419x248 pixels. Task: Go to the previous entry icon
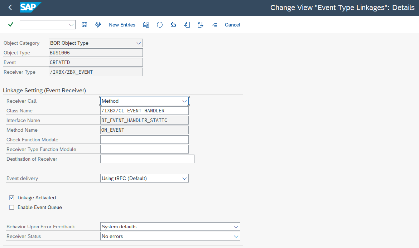pos(187,25)
